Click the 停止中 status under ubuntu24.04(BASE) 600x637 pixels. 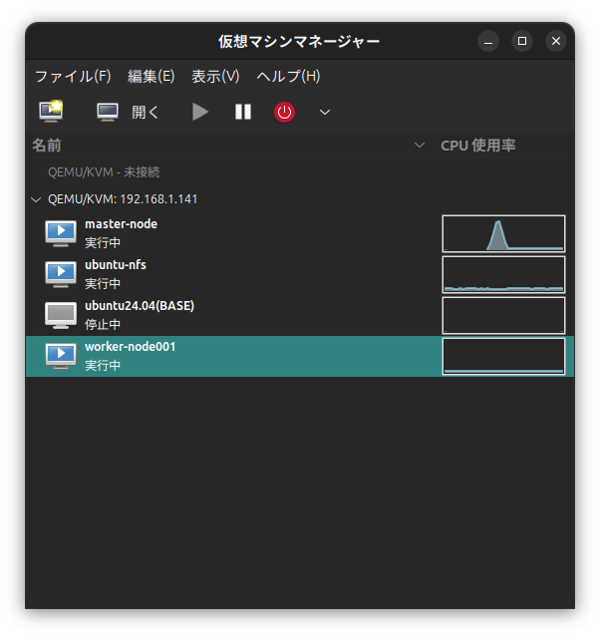[x=103, y=325]
